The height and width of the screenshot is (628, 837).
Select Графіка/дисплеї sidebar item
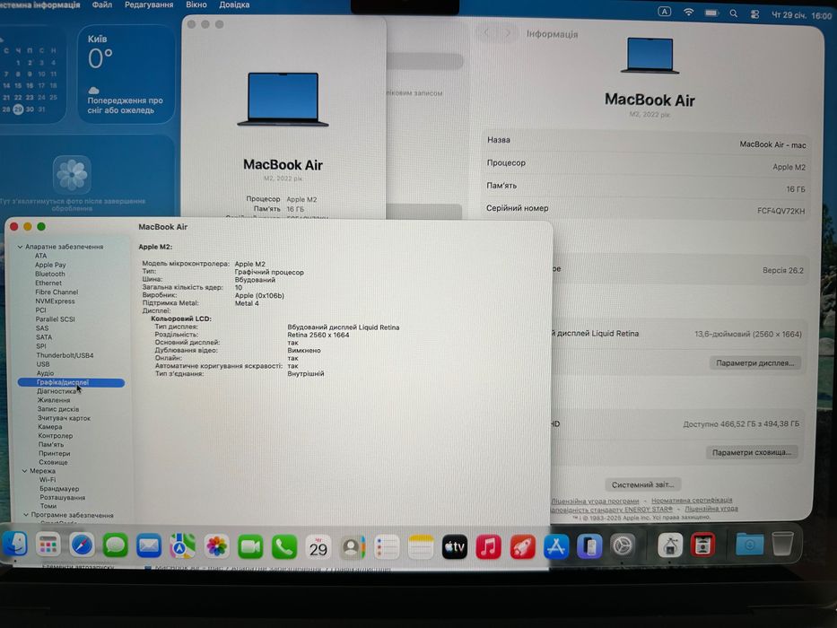pos(71,382)
